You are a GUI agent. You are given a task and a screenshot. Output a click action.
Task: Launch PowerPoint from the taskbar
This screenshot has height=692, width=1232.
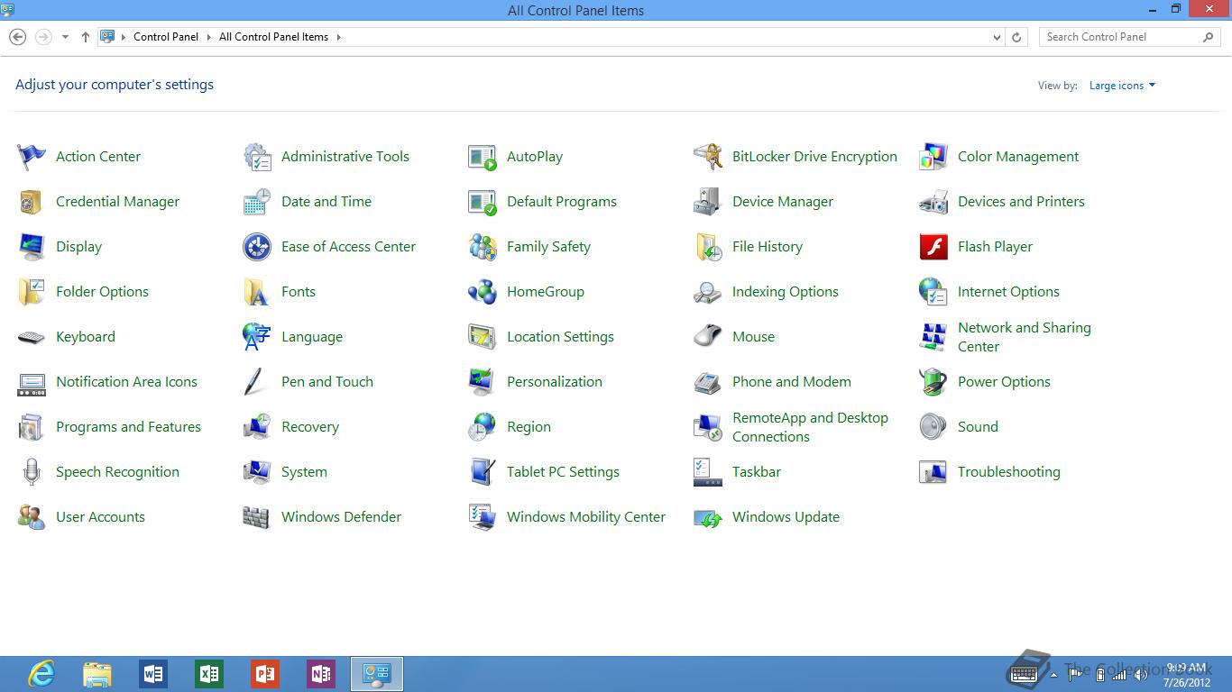[x=265, y=674]
